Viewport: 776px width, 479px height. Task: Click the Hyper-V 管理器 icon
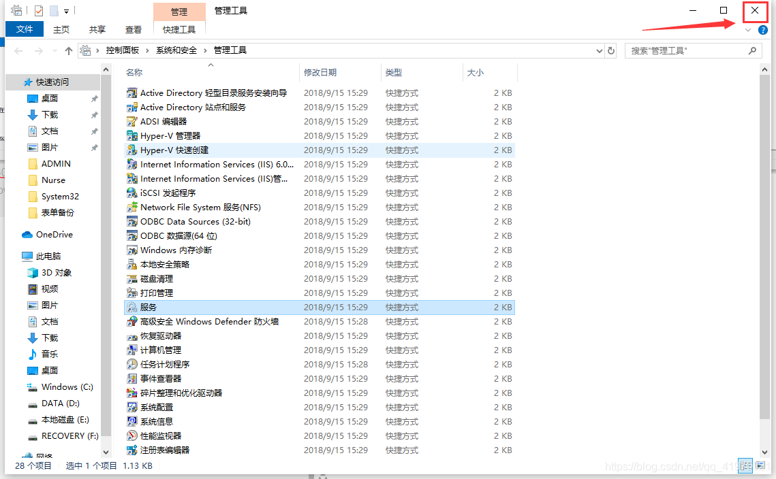[x=131, y=136]
